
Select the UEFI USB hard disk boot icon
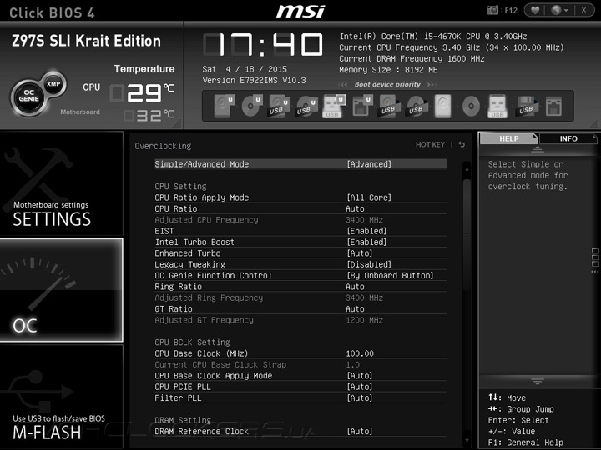(x=279, y=106)
